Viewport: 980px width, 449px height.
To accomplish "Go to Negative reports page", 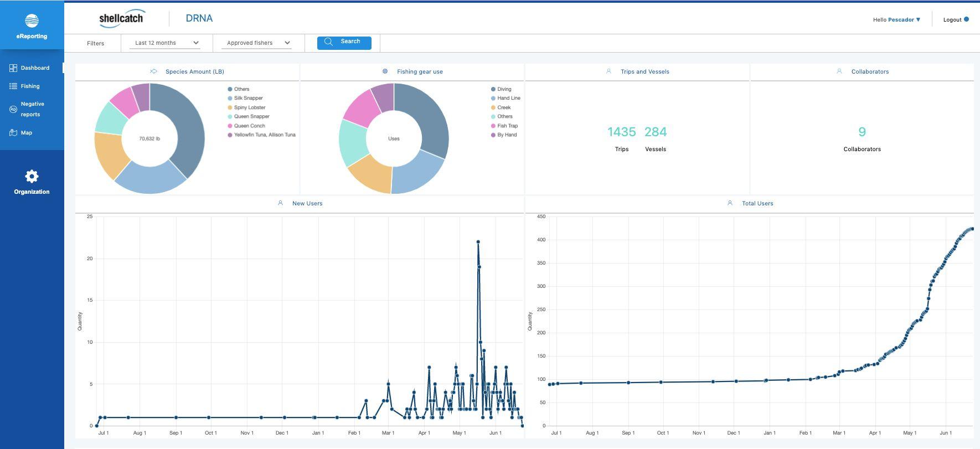I will [32, 109].
